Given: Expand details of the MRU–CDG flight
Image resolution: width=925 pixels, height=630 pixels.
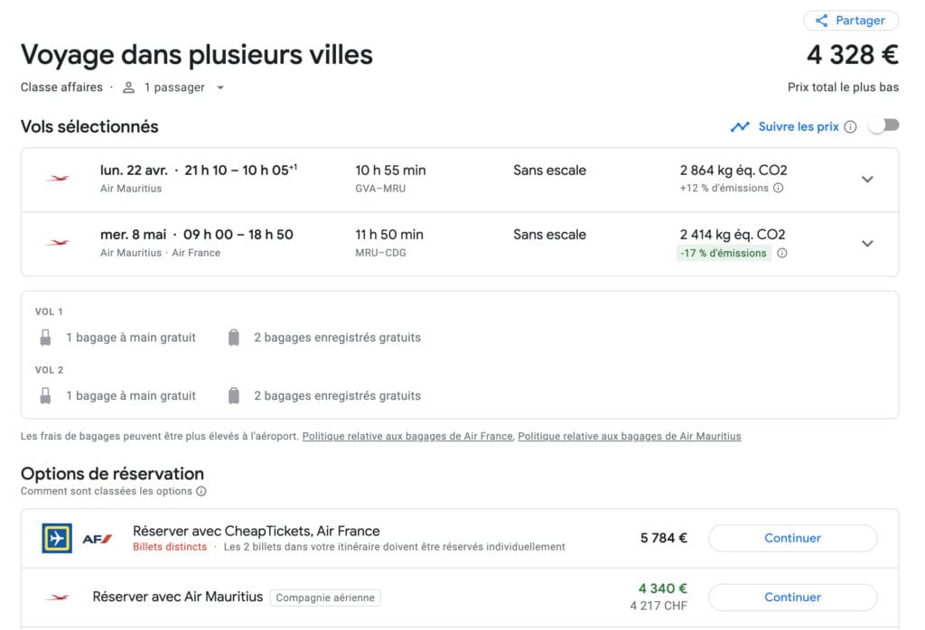Looking at the screenshot, I should point(867,243).
